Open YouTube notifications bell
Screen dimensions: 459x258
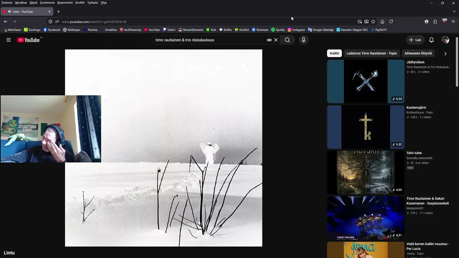[431, 40]
